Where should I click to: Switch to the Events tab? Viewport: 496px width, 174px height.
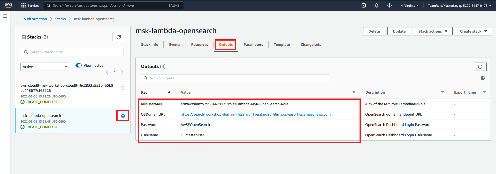[x=175, y=44]
